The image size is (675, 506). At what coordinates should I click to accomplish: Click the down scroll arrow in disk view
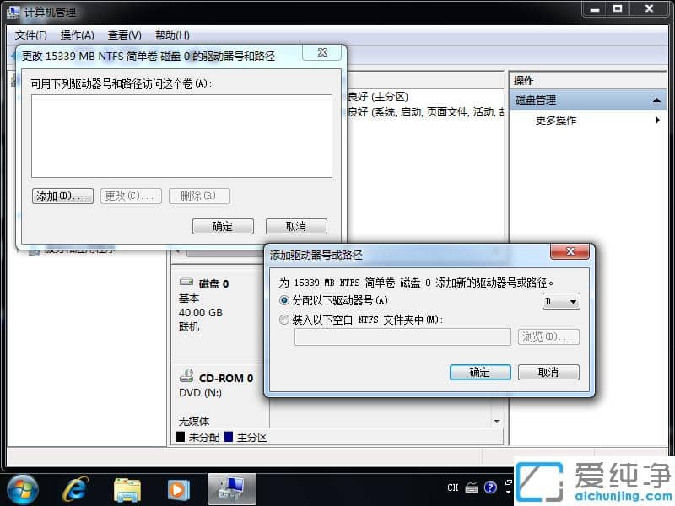tap(496, 420)
